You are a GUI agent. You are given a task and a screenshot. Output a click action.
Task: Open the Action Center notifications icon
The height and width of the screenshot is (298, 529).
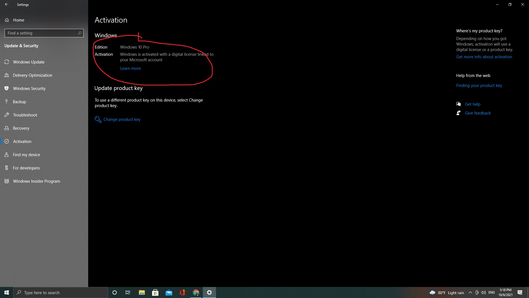tap(520, 292)
